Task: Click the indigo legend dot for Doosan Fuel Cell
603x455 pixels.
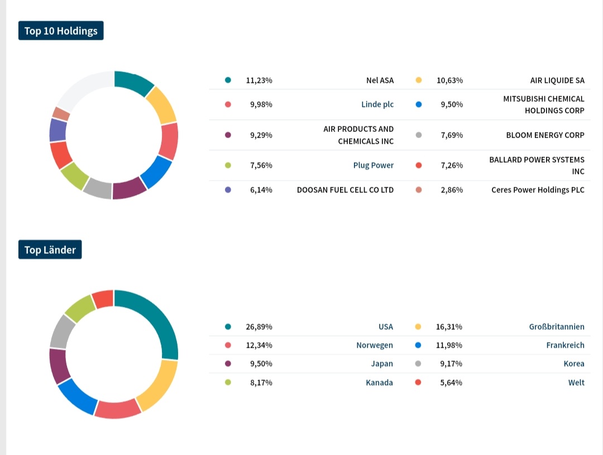Action: pos(228,190)
